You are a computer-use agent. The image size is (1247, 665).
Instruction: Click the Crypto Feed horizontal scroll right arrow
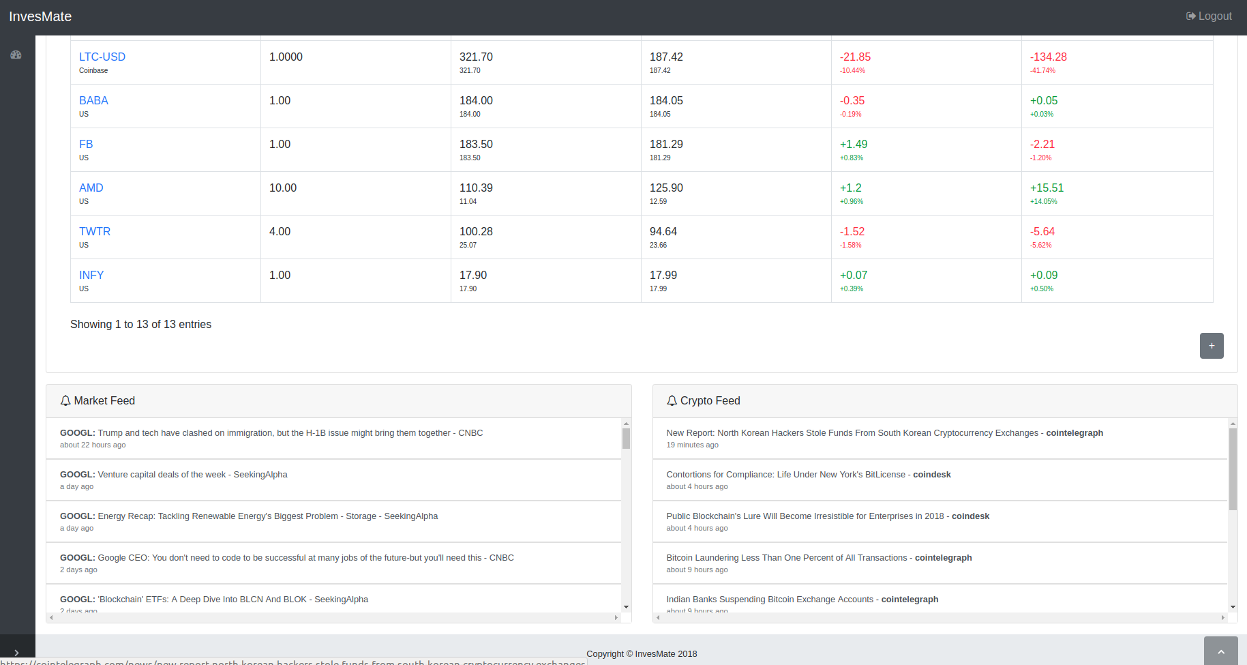1223,617
